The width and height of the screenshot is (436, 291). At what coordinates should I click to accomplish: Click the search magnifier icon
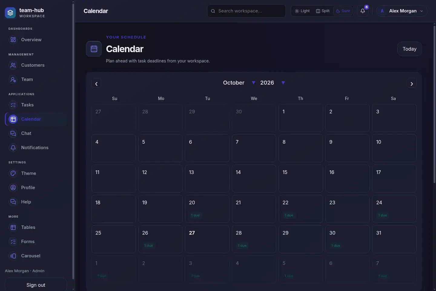click(213, 11)
